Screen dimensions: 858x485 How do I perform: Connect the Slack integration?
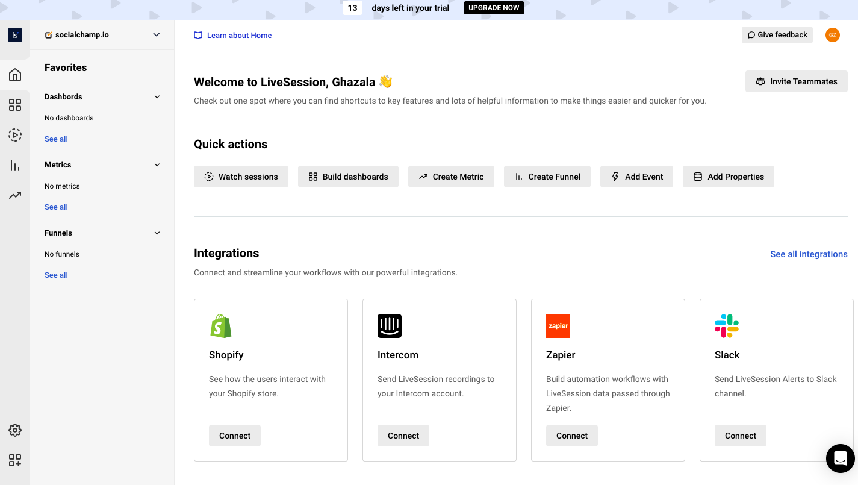(x=740, y=436)
